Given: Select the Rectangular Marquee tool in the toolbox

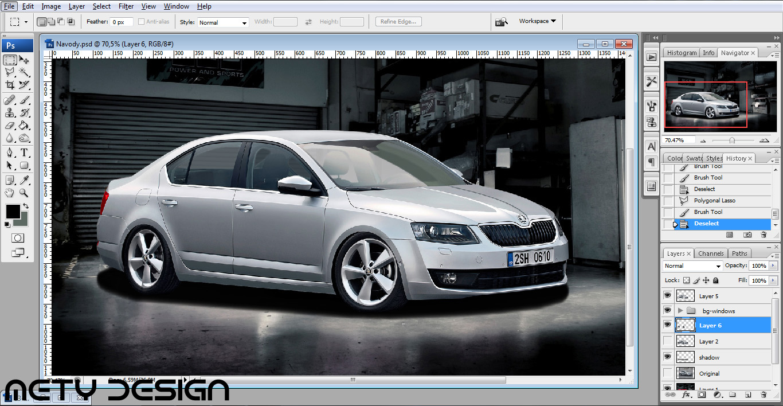Looking at the screenshot, I should [x=10, y=60].
